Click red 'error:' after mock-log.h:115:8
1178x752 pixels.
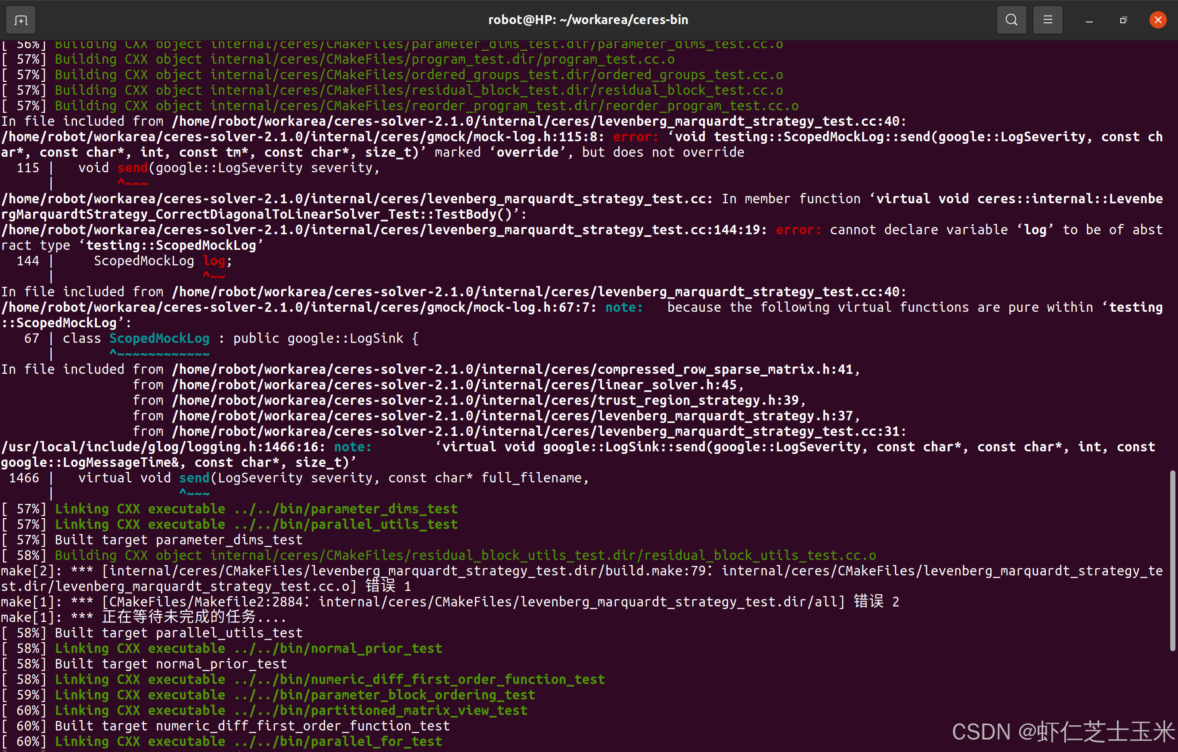pos(635,137)
